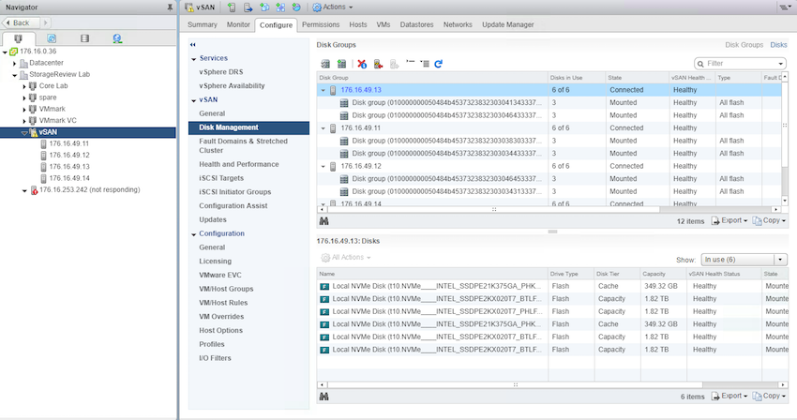Click the panel options icon at top right

786,7
